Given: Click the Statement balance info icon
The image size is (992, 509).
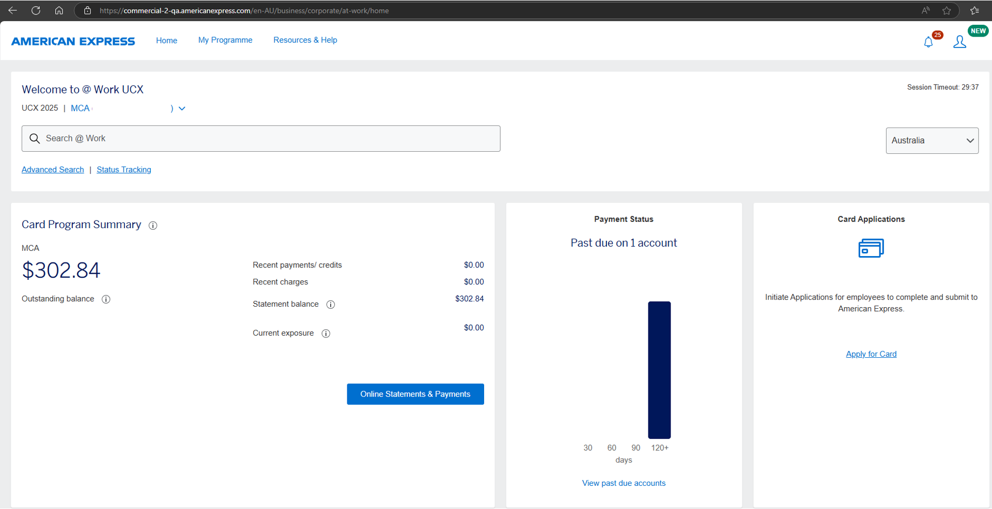Looking at the screenshot, I should coord(331,305).
